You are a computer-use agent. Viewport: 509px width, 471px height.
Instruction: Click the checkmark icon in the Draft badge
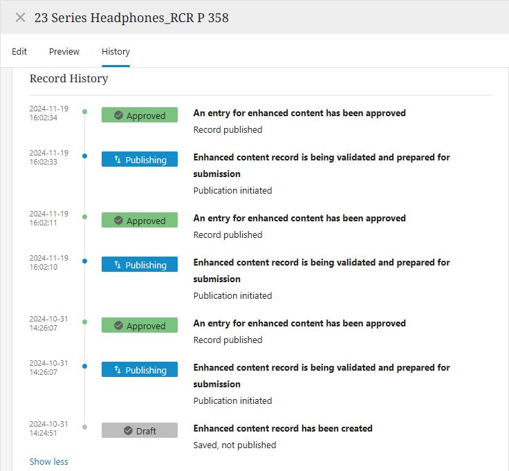point(128,431)
